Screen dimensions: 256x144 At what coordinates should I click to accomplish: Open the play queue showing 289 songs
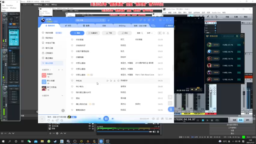coord(169,119)
